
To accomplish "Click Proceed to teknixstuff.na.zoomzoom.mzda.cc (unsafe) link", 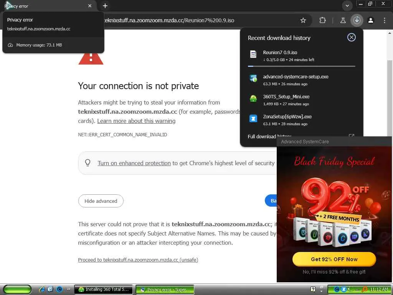I will (x=138, y=260).
